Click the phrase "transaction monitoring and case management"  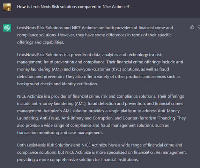point(60,132)
